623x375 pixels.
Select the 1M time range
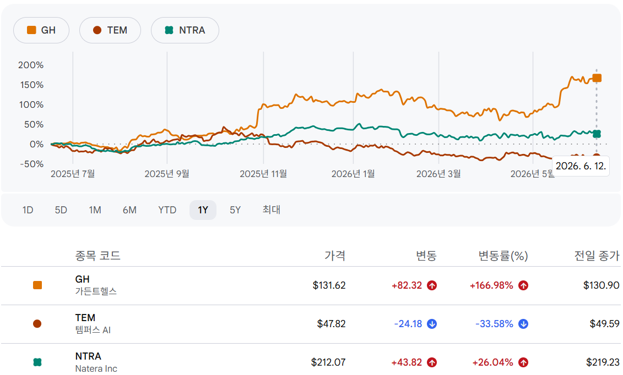(95, 209)
